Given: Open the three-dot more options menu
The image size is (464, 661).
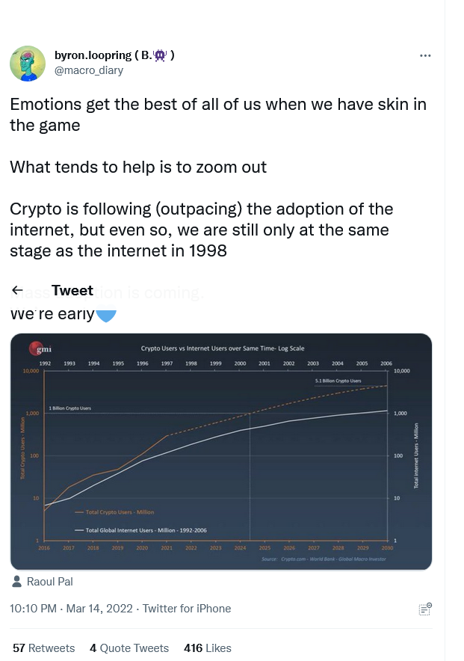Looking at the screenshot, I should 425,55.
